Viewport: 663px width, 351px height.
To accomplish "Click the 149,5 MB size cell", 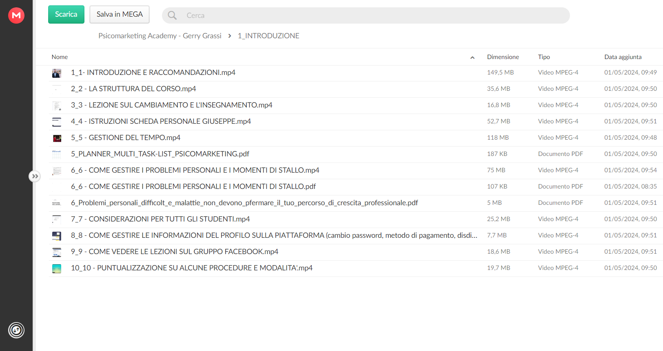I will (500, 72).
